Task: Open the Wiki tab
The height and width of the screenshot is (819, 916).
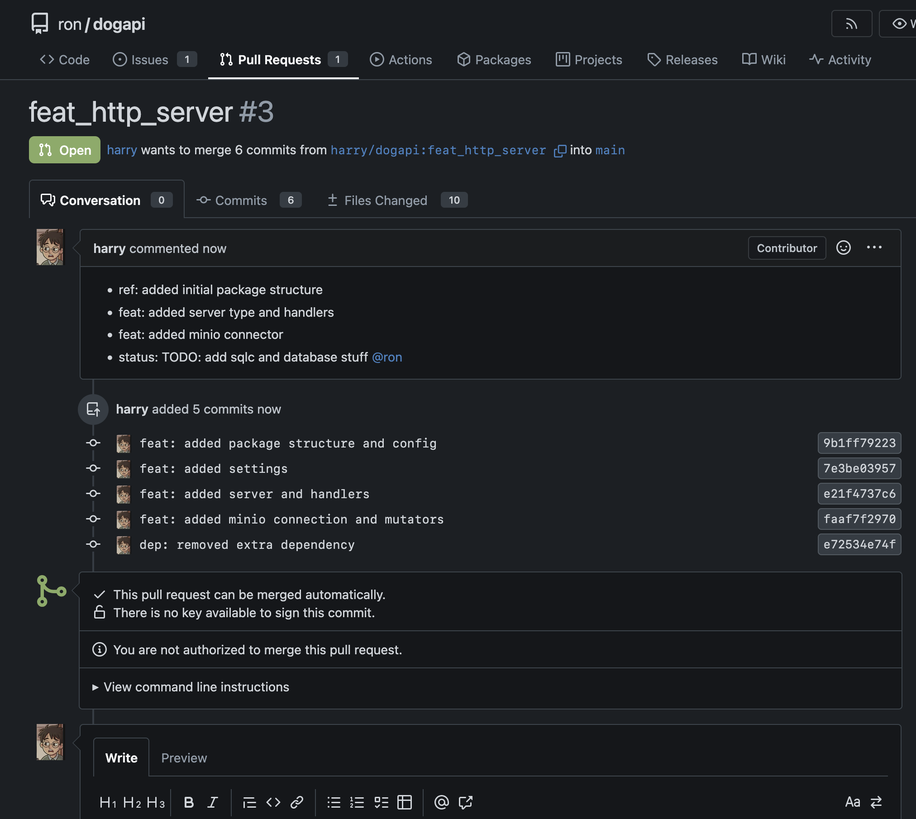Action: 764,60
